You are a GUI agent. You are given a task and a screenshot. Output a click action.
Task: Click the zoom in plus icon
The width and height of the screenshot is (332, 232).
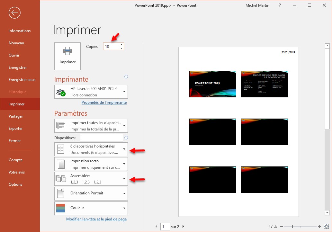pos(319,227)
